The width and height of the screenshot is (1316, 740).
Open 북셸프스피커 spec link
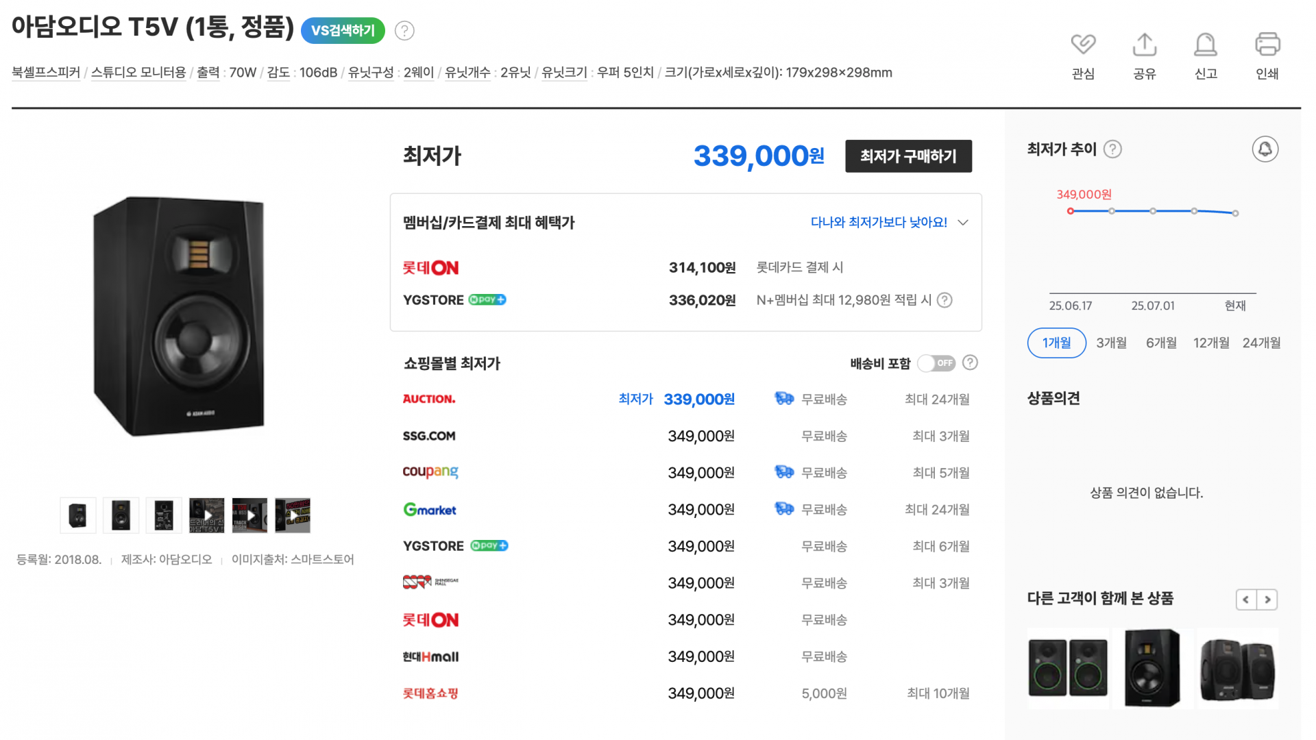pos(46,73)
